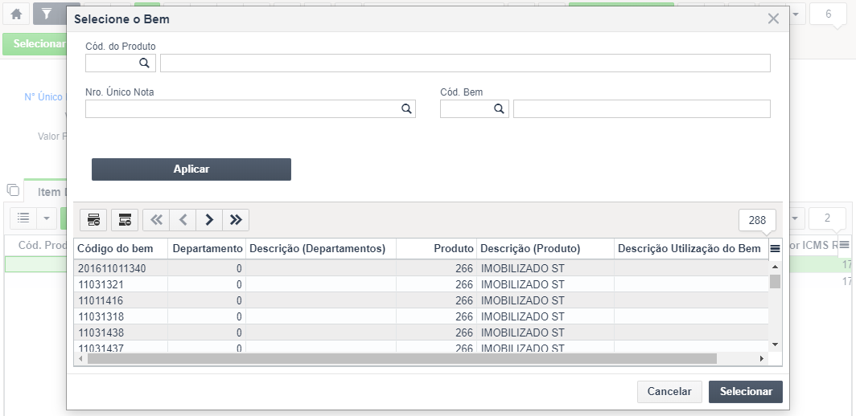Open grid column configuration menu icon

(x=775, y=249)
